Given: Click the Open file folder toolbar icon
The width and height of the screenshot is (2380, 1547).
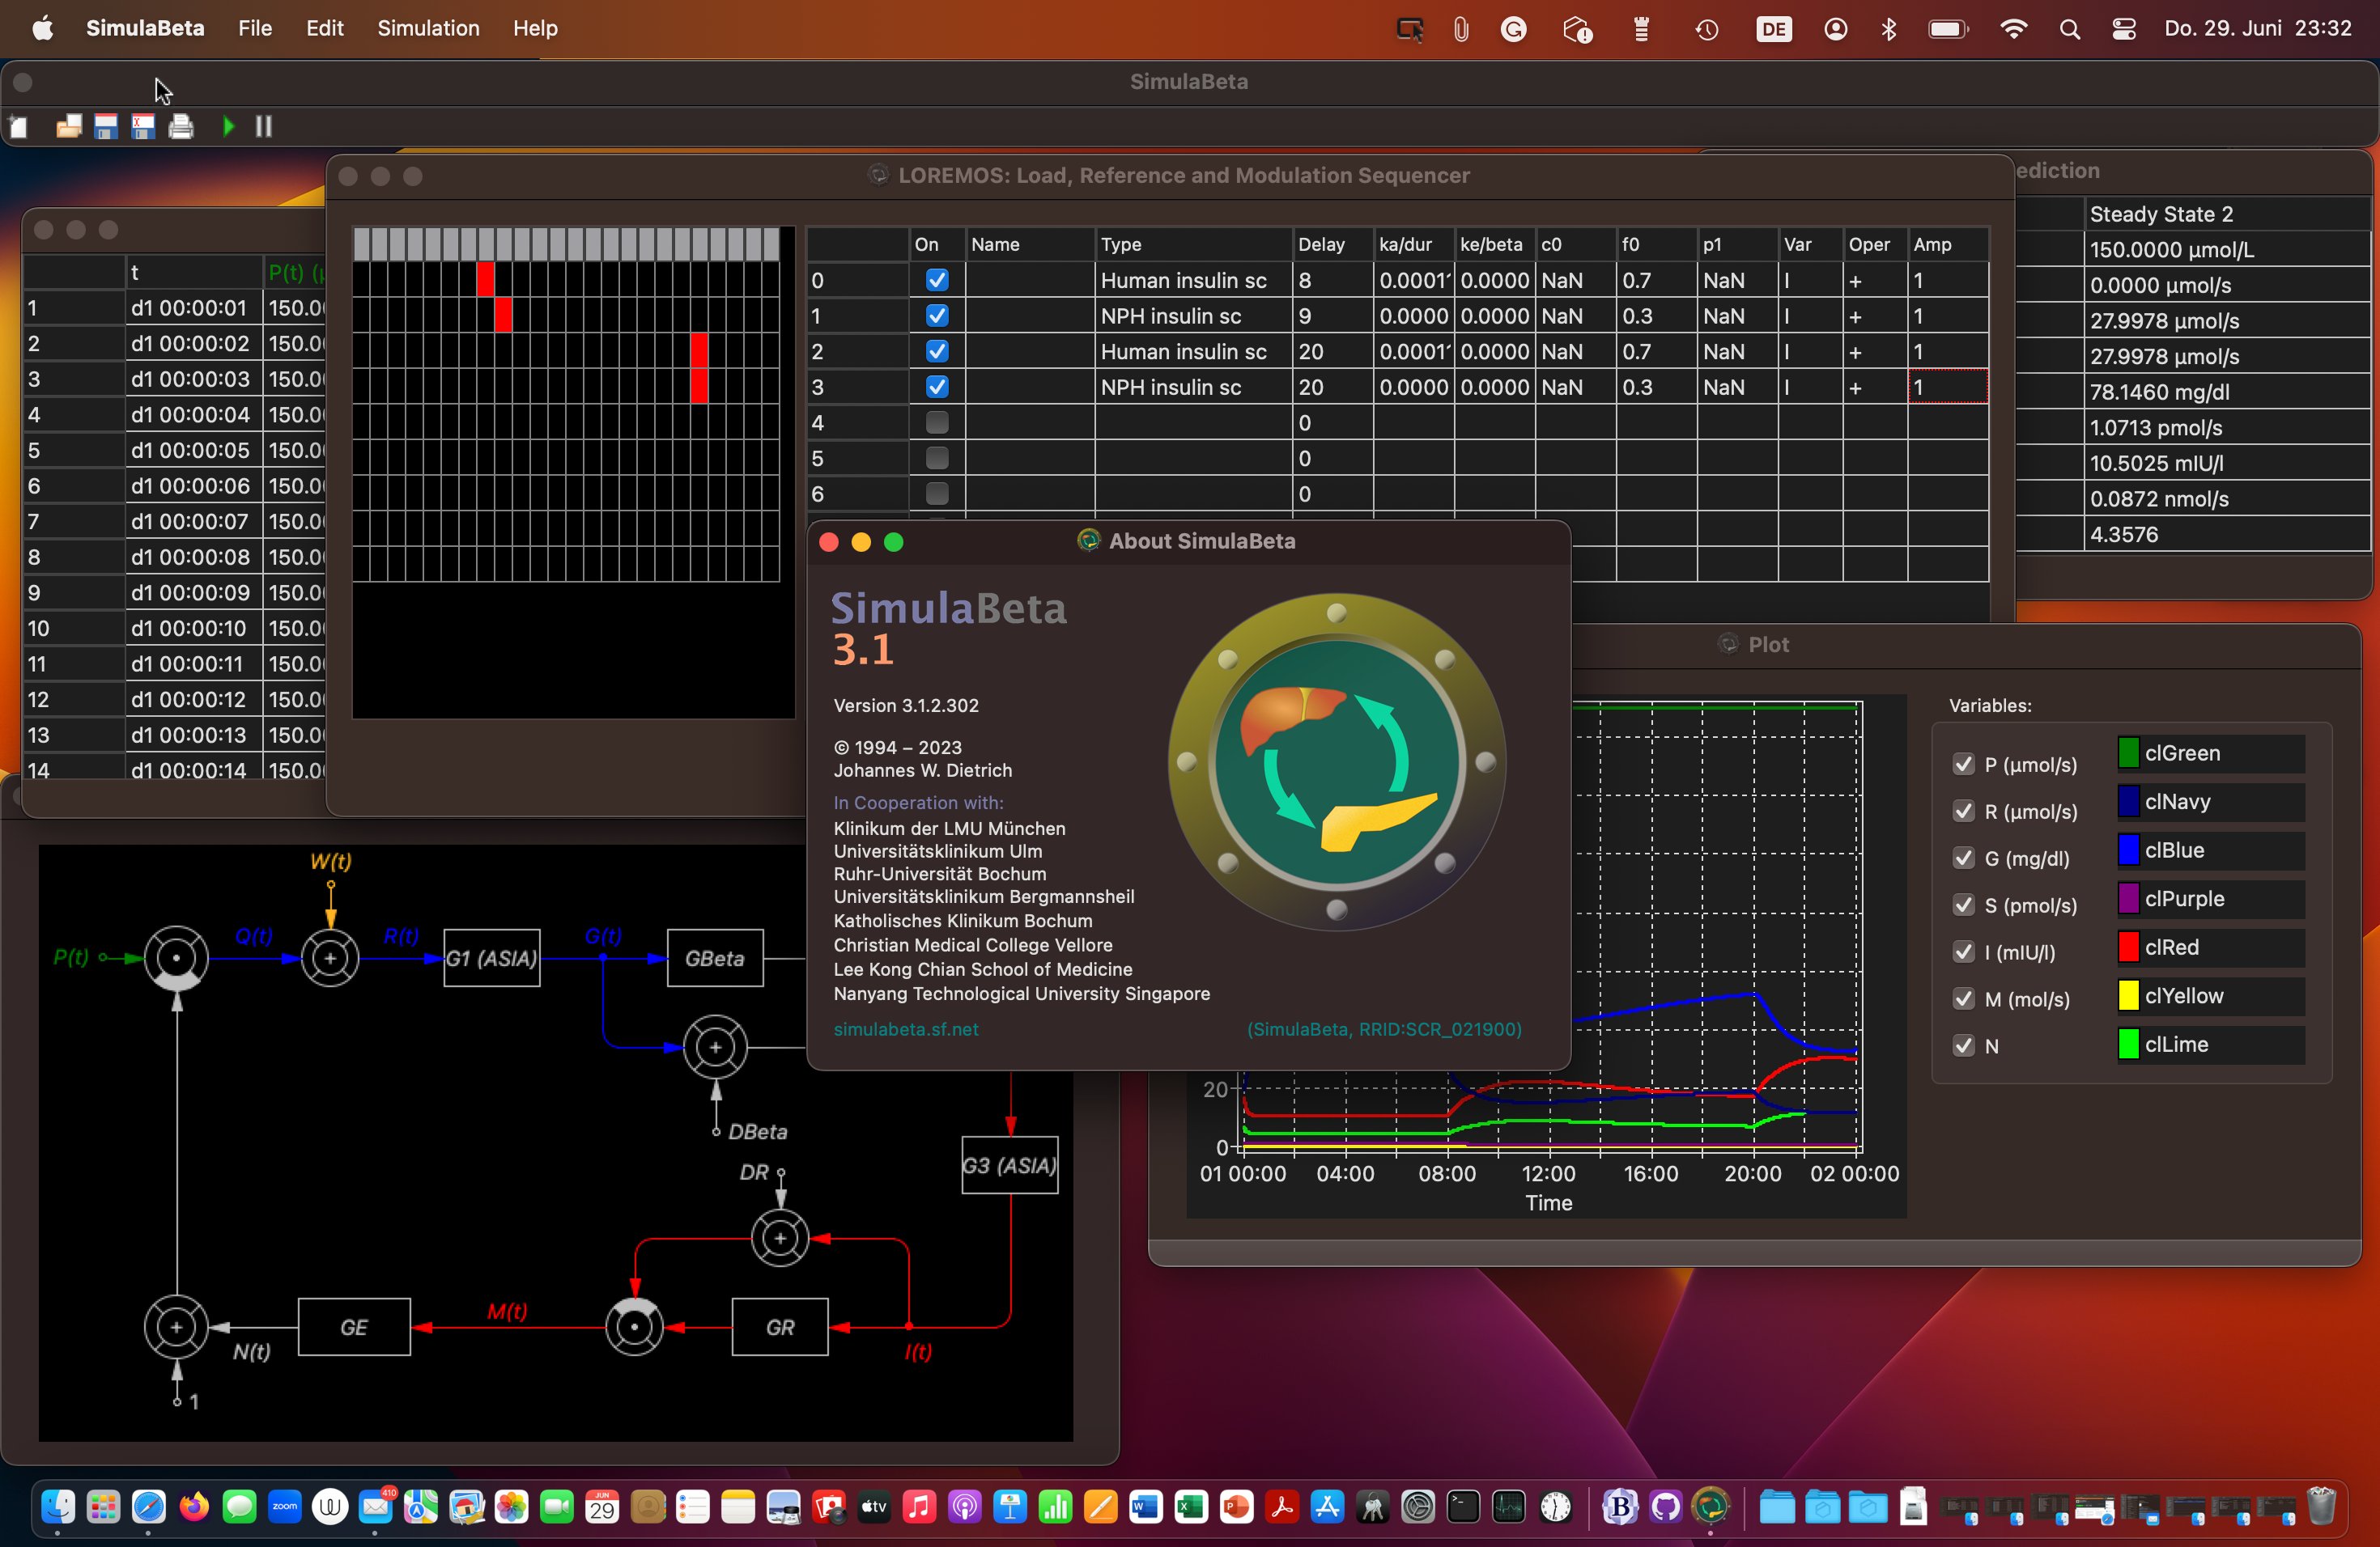Looking at the screenshot, I should pos(68,127).
